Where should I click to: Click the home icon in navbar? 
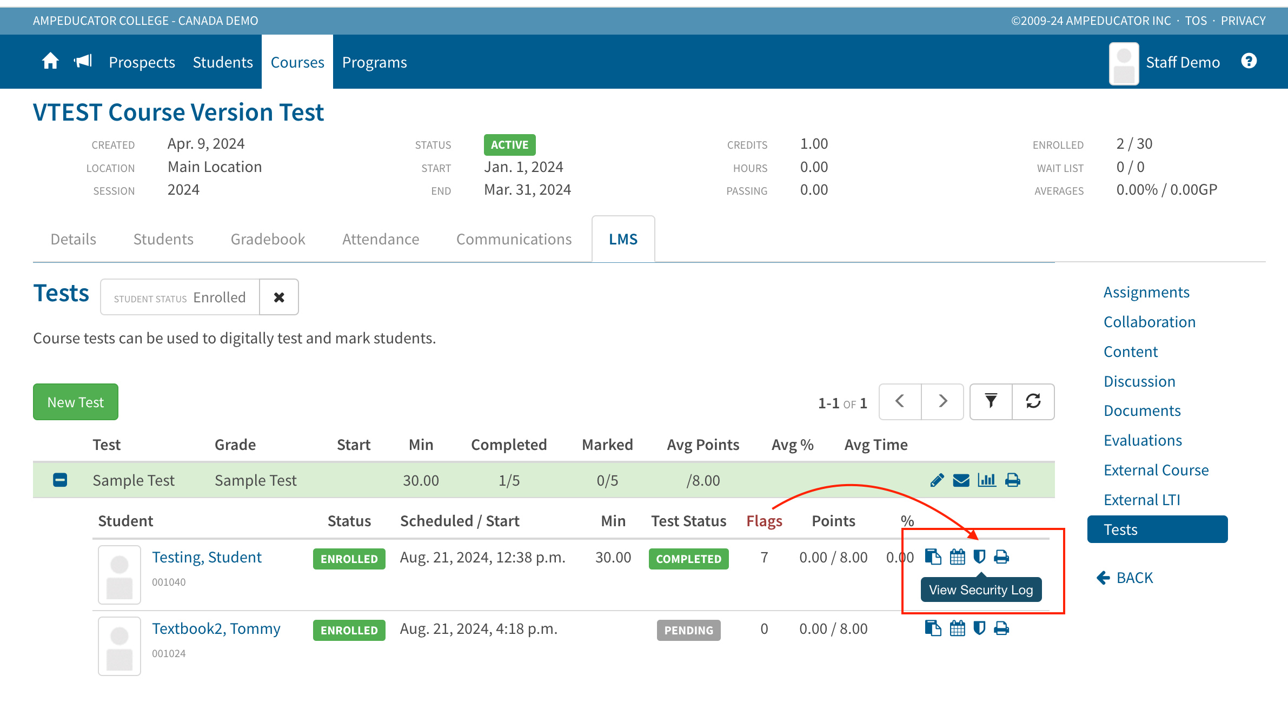(50, 61)
